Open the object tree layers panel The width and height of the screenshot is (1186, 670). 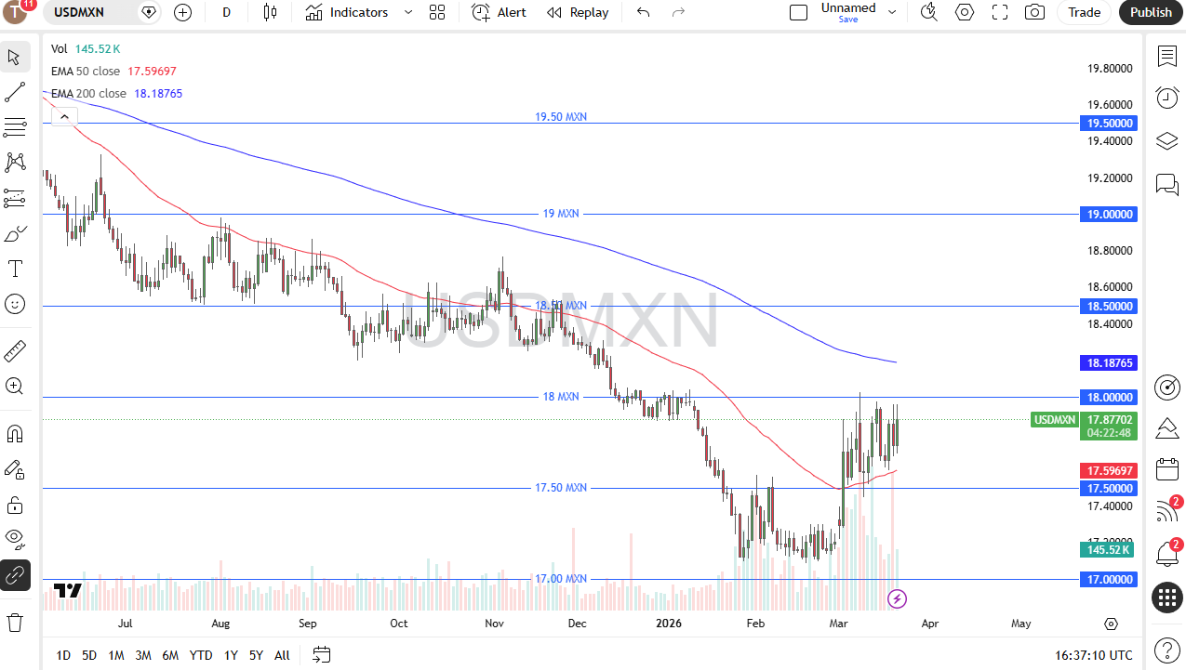(x=1166, y=140)
